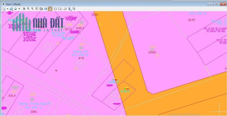
Task: Select the Zoom In tool
Action: point(28,9)
